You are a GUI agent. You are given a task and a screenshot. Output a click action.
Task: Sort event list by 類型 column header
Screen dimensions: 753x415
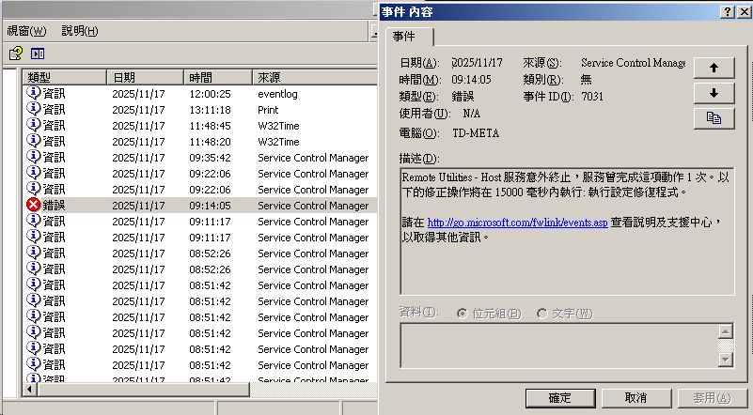64,77
